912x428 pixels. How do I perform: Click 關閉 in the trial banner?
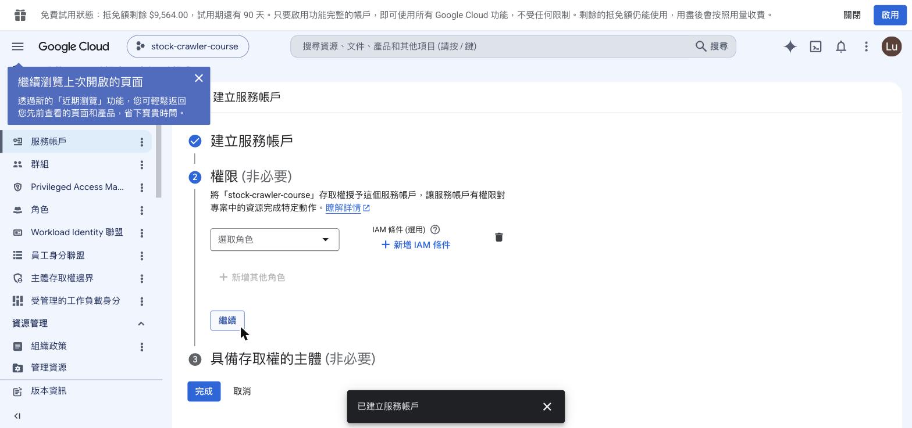(852, 15)
